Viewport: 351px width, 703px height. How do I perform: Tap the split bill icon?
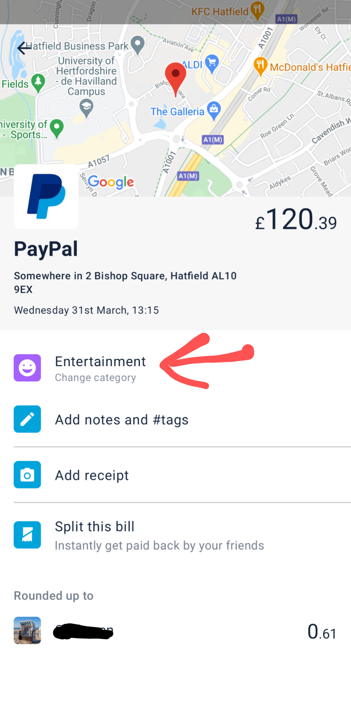click(x=27, y=534)
